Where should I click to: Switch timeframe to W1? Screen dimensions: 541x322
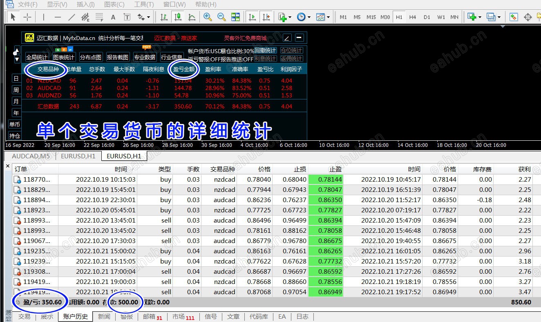click(x=441, y=17)
